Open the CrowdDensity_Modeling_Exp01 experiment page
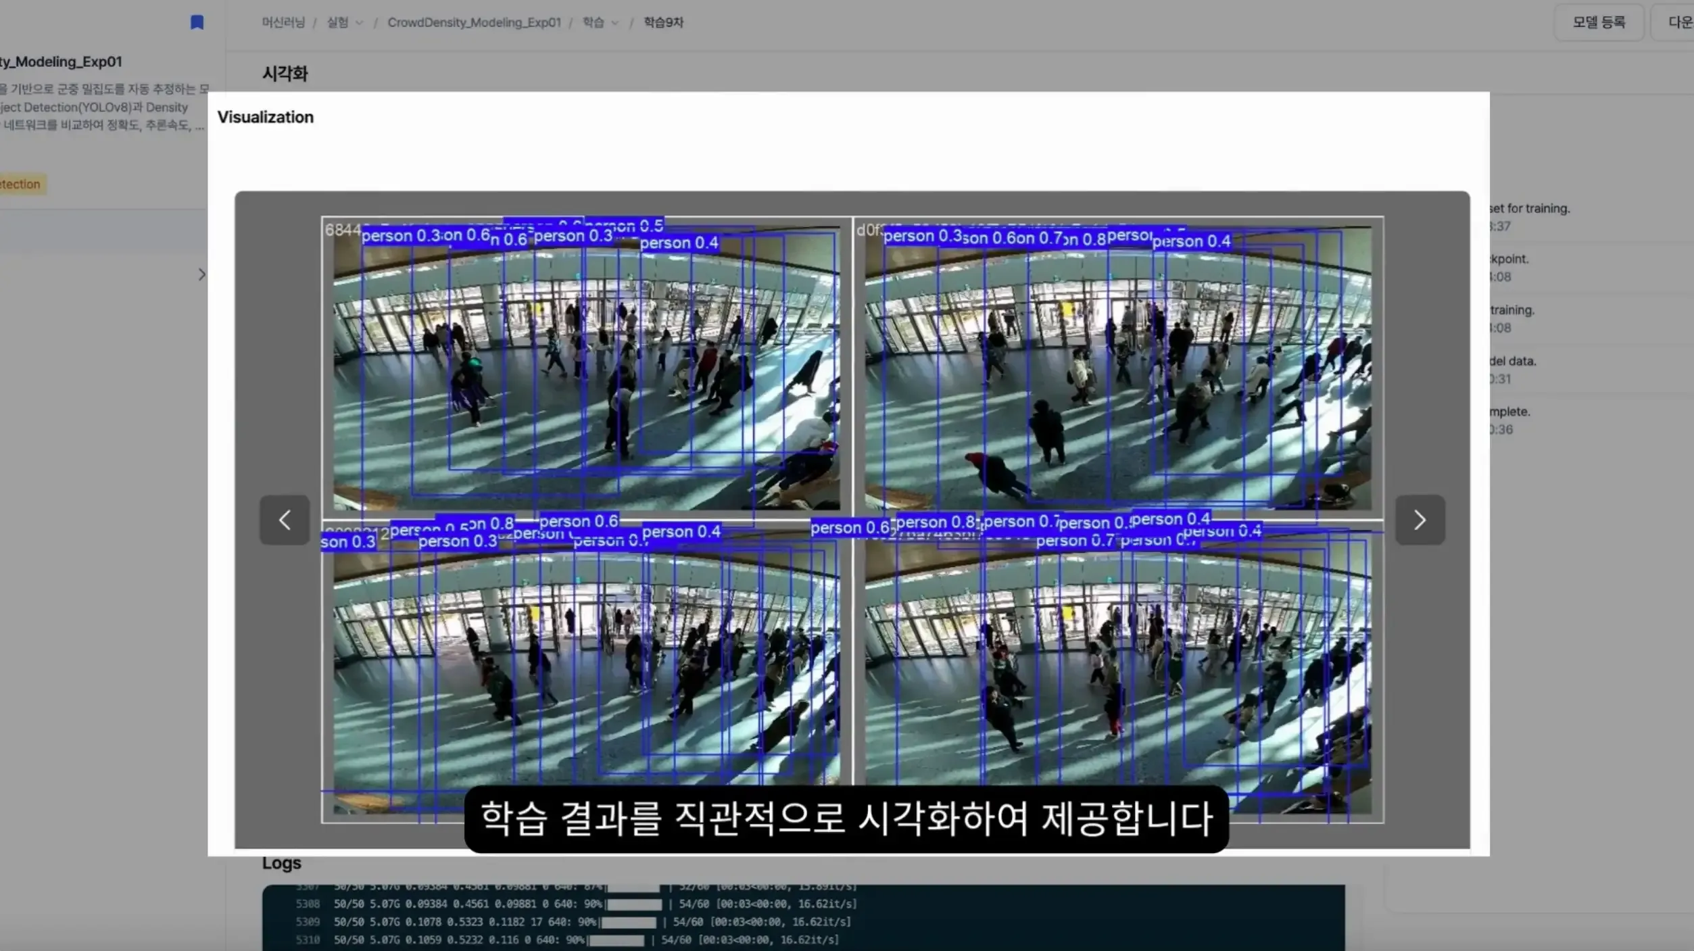 pyautogui.click(x=474, y=22)
